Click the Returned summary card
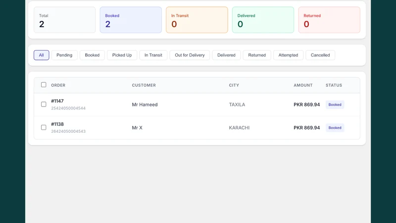Viewport: 396px width, 223px height. (x=329, y=20)
